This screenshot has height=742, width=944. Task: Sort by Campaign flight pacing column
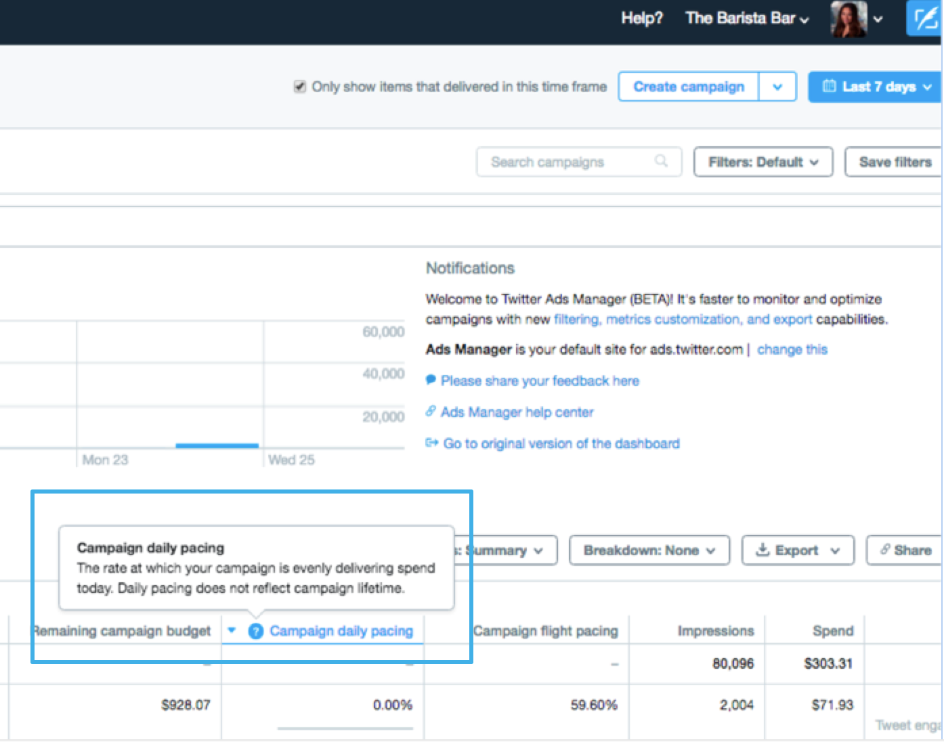coord(546,631)
